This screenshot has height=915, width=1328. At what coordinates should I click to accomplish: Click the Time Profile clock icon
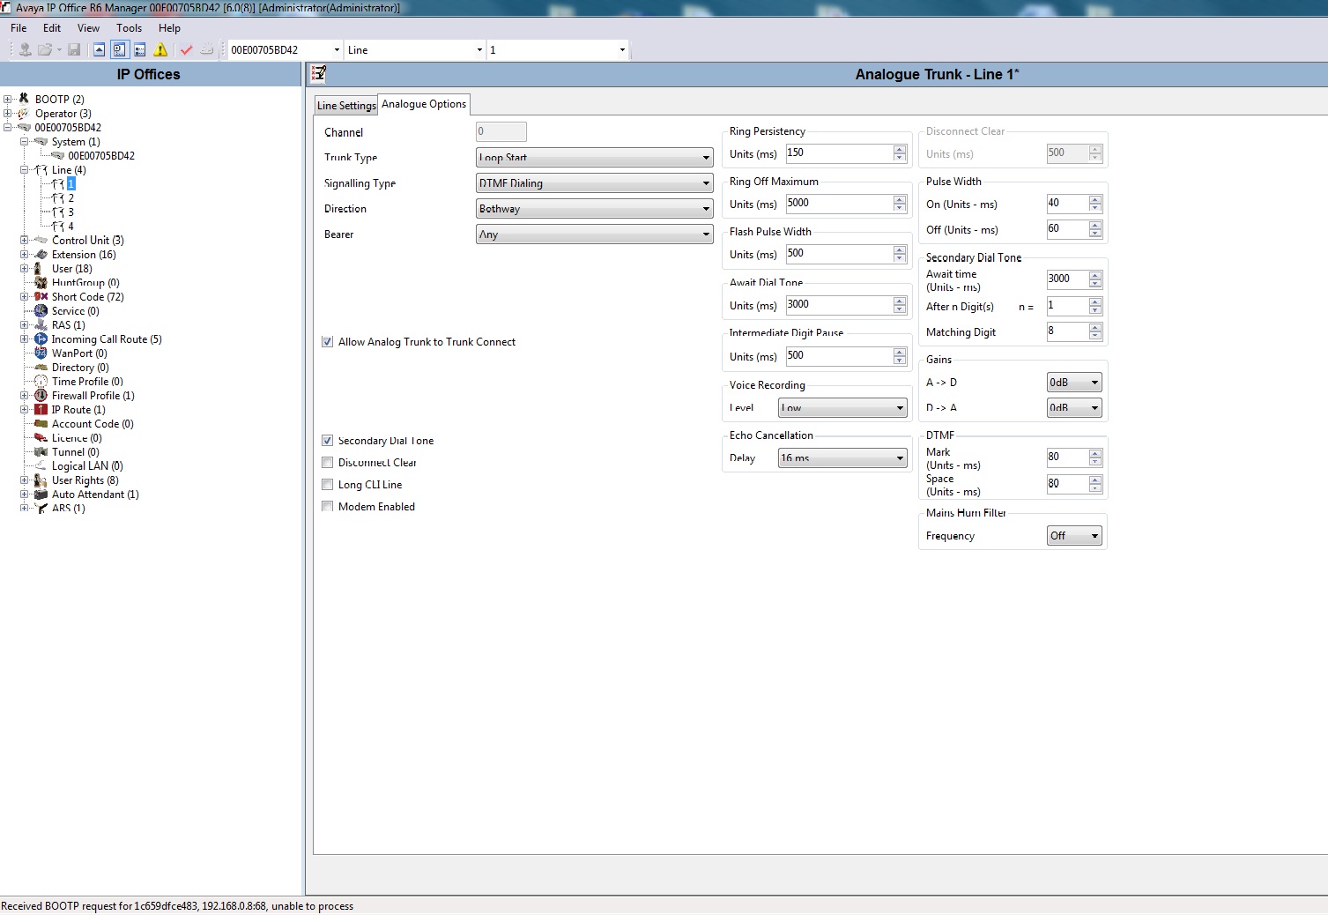pyautogui.click(x=41, y=381)
